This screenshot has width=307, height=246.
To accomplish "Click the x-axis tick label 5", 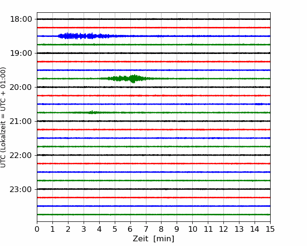I will (115, 229).
